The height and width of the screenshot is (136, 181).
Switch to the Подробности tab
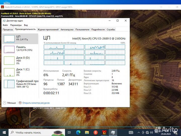(98, 29)
